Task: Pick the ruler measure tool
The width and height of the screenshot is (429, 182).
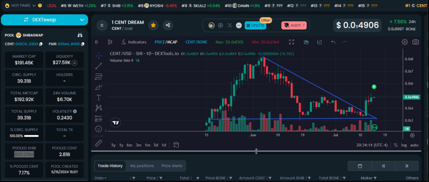Action: pos(99,144)
